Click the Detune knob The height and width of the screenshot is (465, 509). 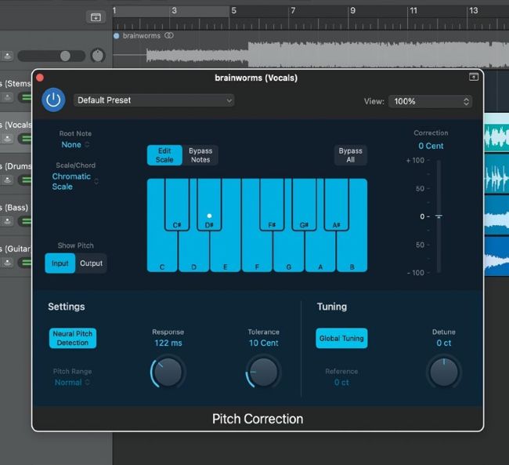[x=443, y=372]
